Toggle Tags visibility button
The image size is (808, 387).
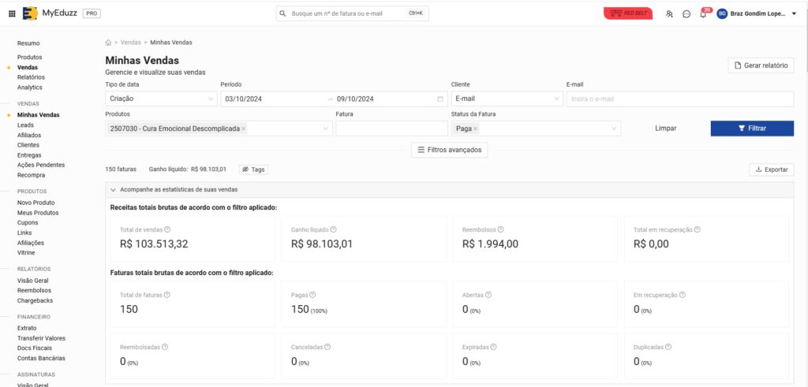tap(253, 169)
